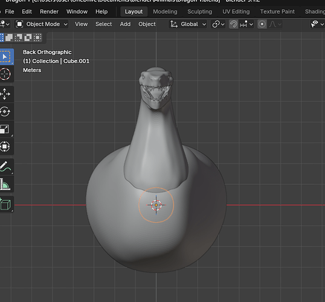Open Global transform orientation dropdown
Image resolution: width=325 pixels, height=302 pixels.
click(x=188, y=24)
